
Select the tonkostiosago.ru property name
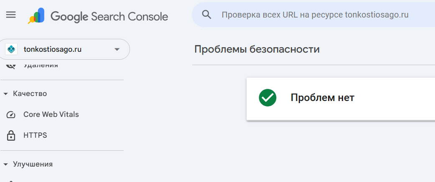coord(53,49)
